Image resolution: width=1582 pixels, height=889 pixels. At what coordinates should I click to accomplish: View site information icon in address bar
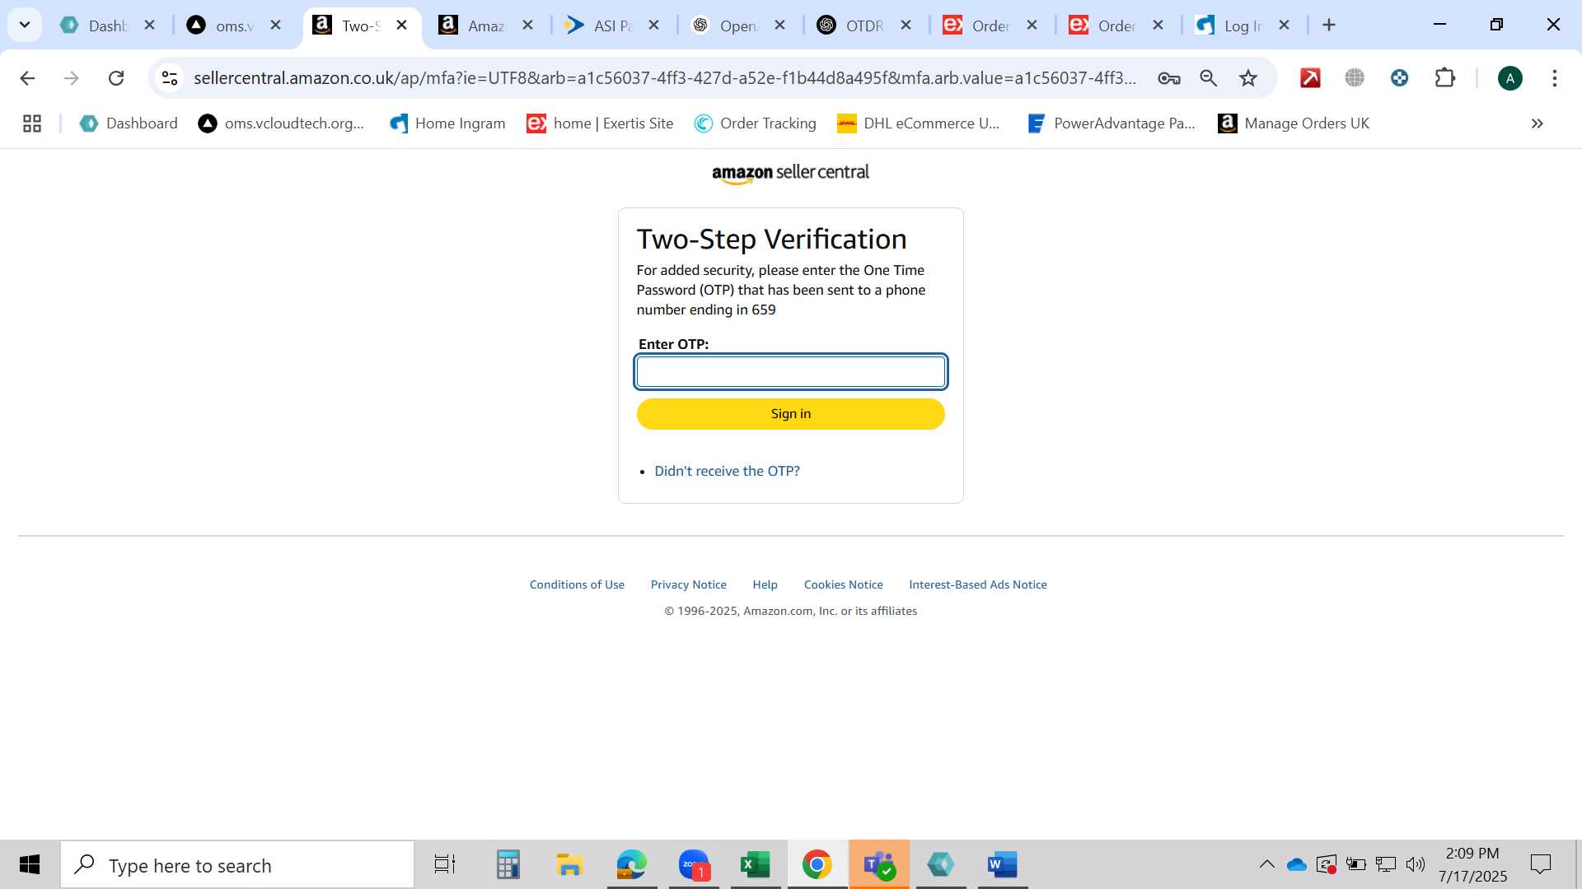coord(170,78)
